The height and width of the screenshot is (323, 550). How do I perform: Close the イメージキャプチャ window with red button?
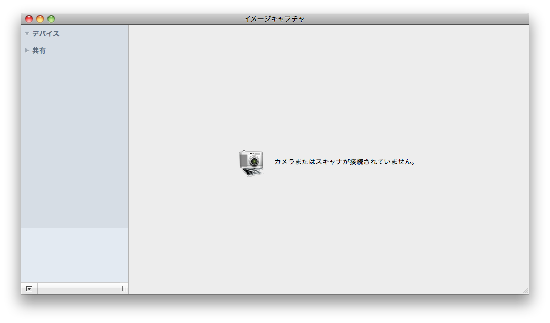pos(29,19)
